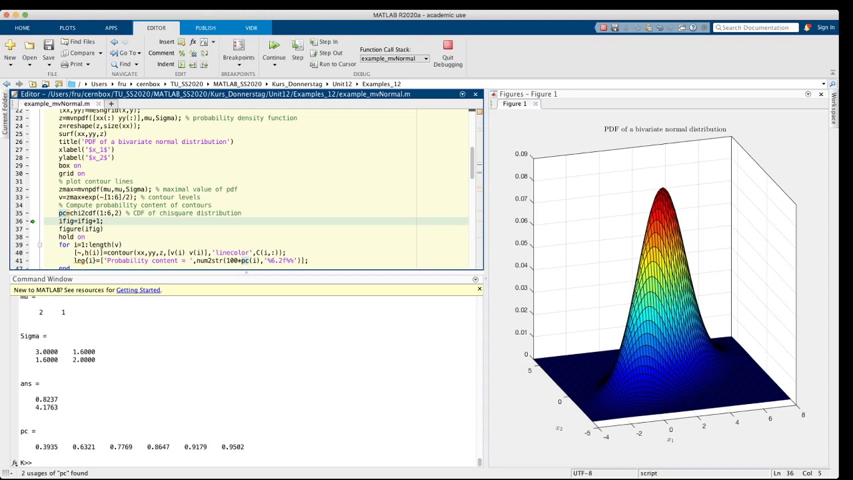Open the Breakpoints menu button
This screenshot has width=853, height=480.
coord(239,52)
